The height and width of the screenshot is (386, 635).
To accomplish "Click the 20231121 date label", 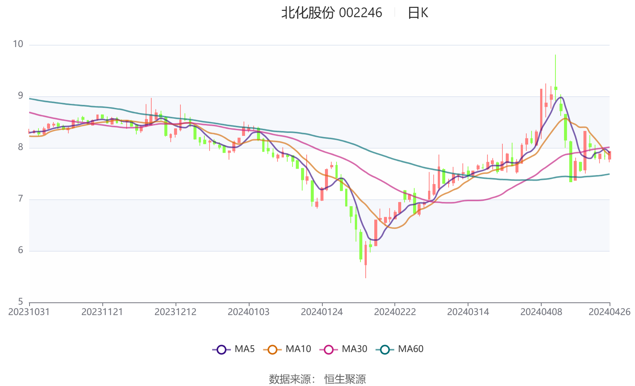I will point(102,312).
